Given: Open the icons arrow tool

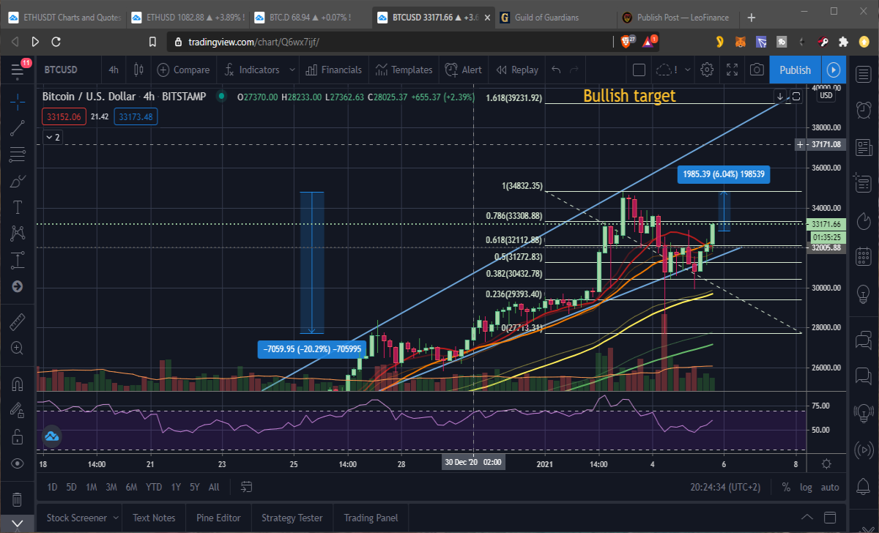Looking at the screenshot, I should pos(18,286).
